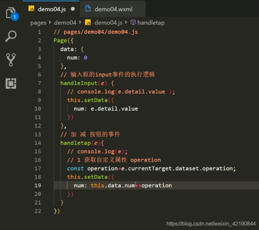Viewport: 259px width, 230px height.
Task: Click the console.log(e.detail.value) comment
Action: coord(121,92)
